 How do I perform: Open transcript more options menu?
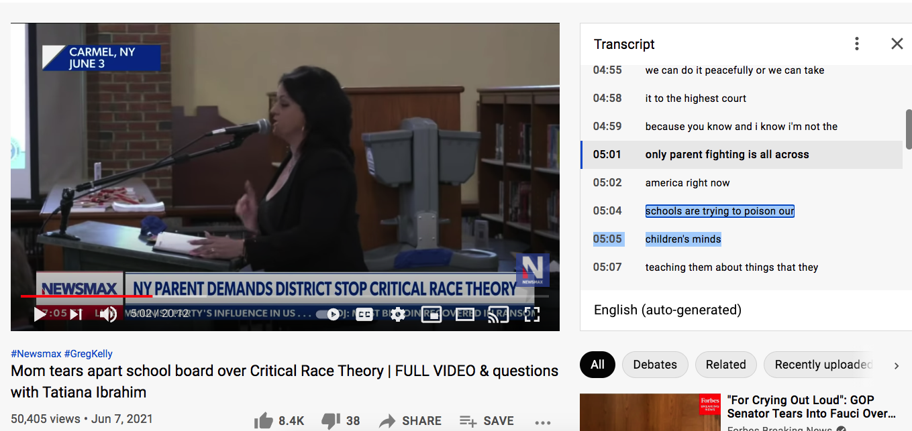[x=857, y=44]
